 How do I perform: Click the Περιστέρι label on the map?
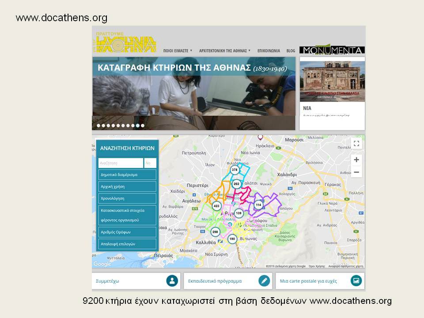pyautogui.click(x=197, y=185)
